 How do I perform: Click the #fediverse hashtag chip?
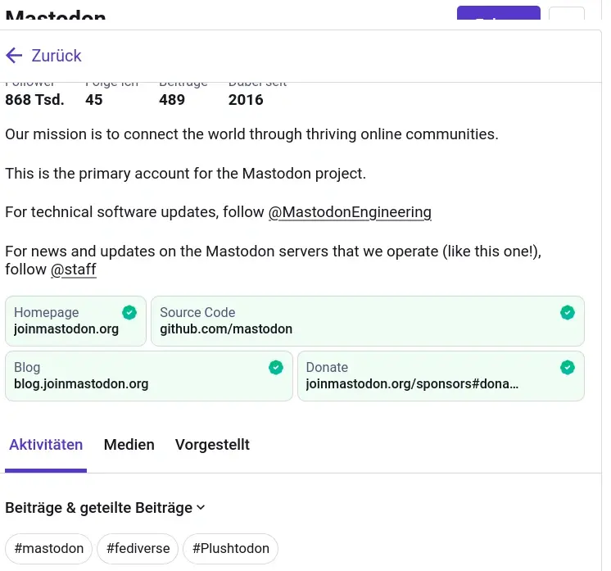[138, 548]
